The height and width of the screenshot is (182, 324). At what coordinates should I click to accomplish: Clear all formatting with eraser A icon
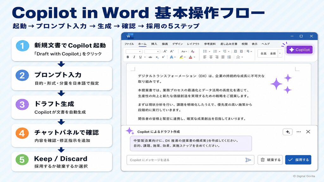click(193, 52)
